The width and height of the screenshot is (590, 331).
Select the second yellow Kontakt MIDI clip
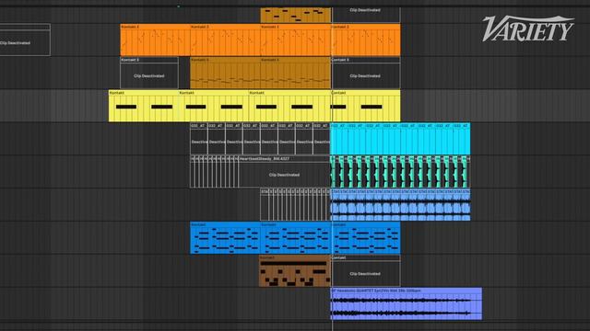point(213,106)
